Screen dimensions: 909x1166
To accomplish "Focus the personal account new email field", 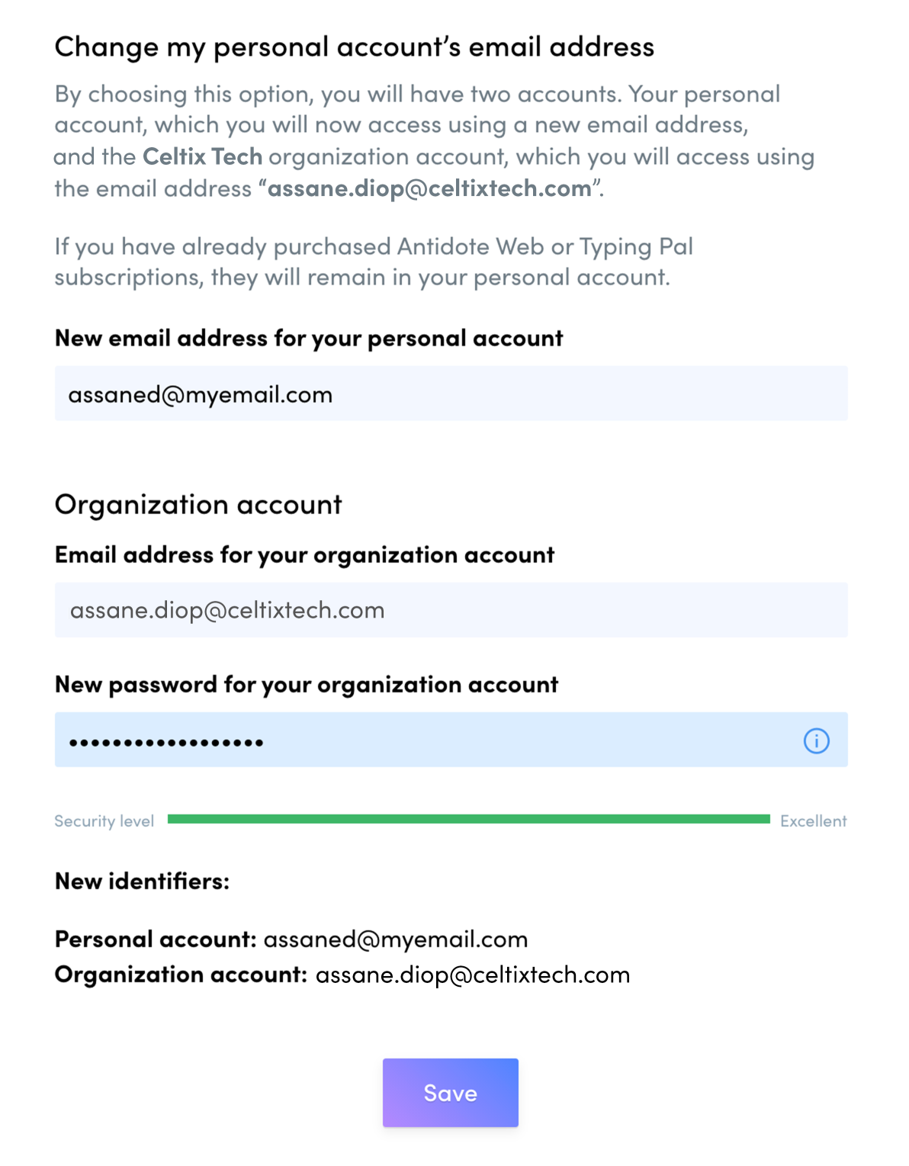I will (x=450, y=394).
